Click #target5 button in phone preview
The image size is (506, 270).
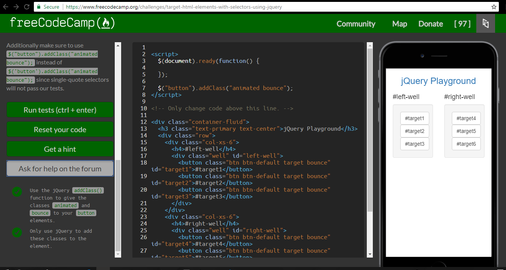point(466,131)
